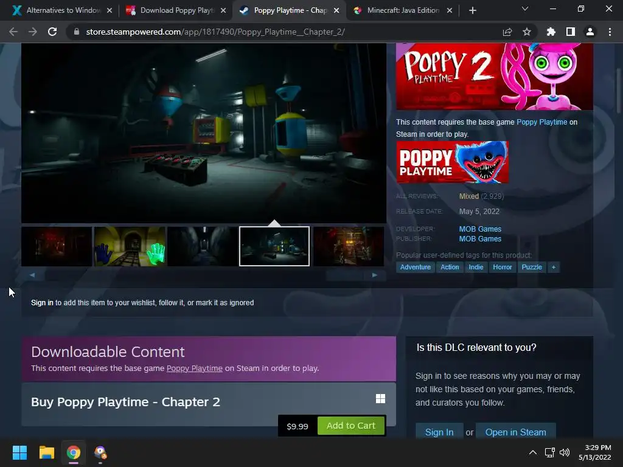
Task: Expand more tags with the plus button
Action: click(554, 268)
